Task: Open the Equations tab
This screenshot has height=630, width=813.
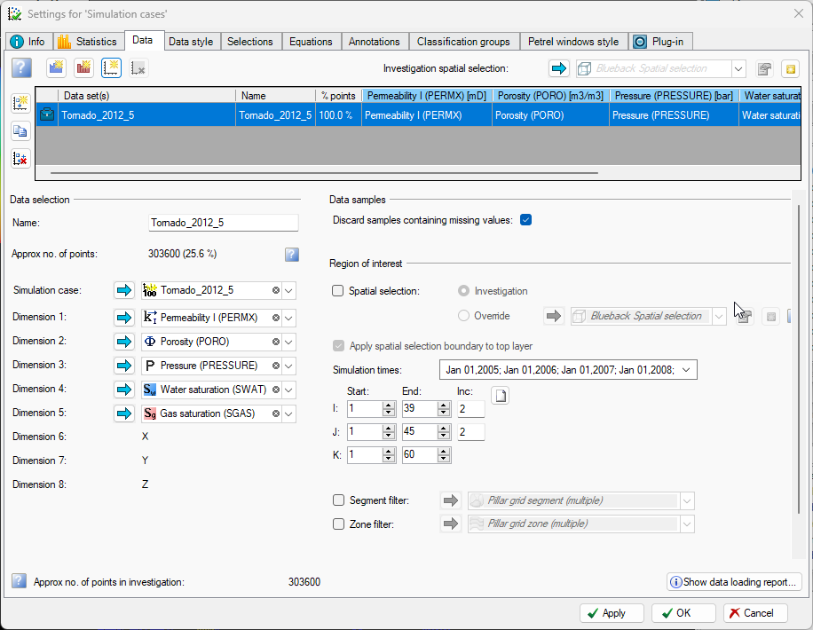Action: click(x=311, y=42)
